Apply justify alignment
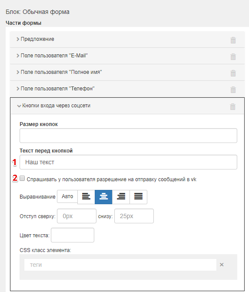Viewport: 249px width, 292px height. coord(138,197)
